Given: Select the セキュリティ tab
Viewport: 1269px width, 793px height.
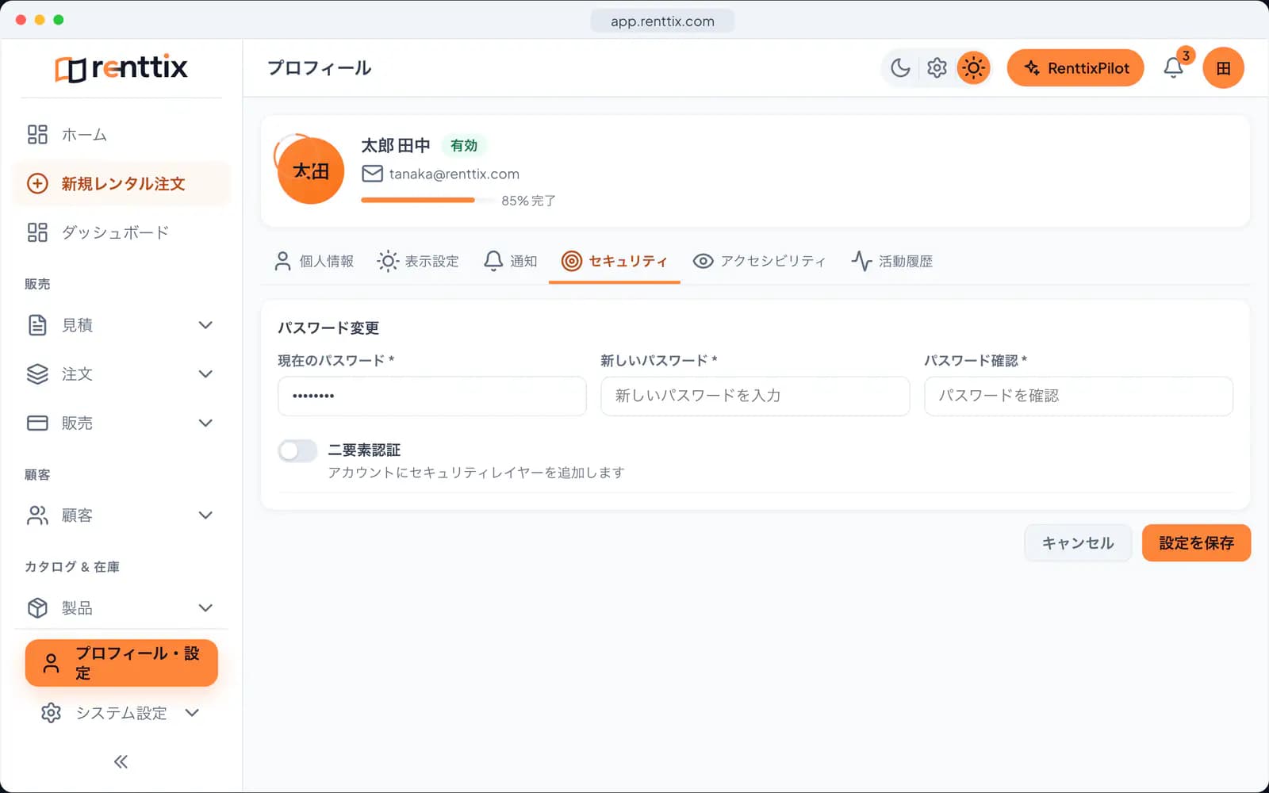Looking at the screenshot, I should click(x=615, y=261).
